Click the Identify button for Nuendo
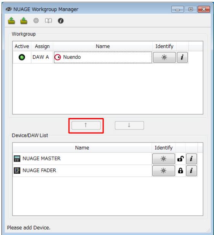The height and width of the screenshot is (235, 214). pyautogui.click(x=164, y=57)
